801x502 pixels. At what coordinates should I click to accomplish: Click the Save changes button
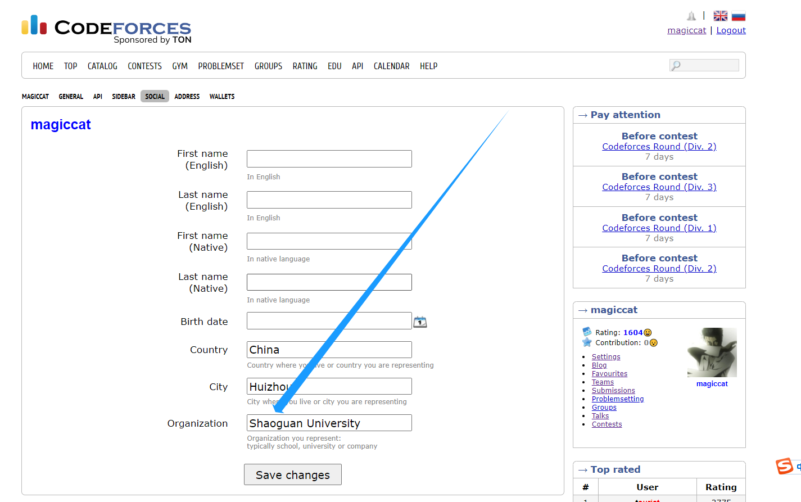point(293,474)
